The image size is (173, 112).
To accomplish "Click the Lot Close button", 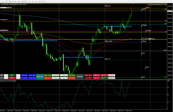I will point(24,78).
